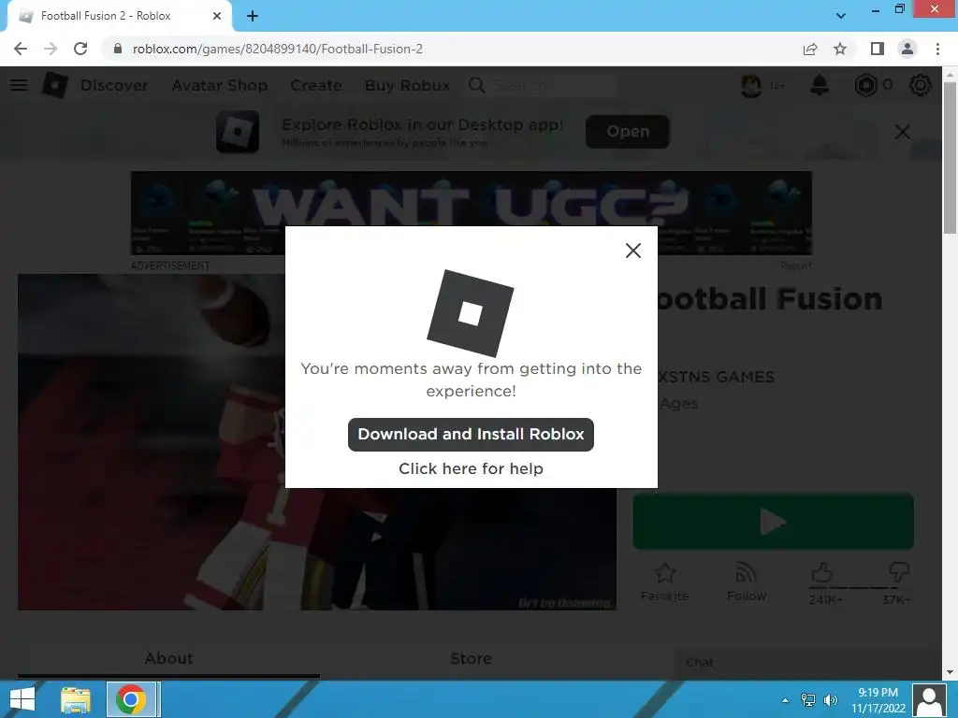Click the browser forward arrow
The width and height of the screenshot is (958, 718).
point(51,49)
